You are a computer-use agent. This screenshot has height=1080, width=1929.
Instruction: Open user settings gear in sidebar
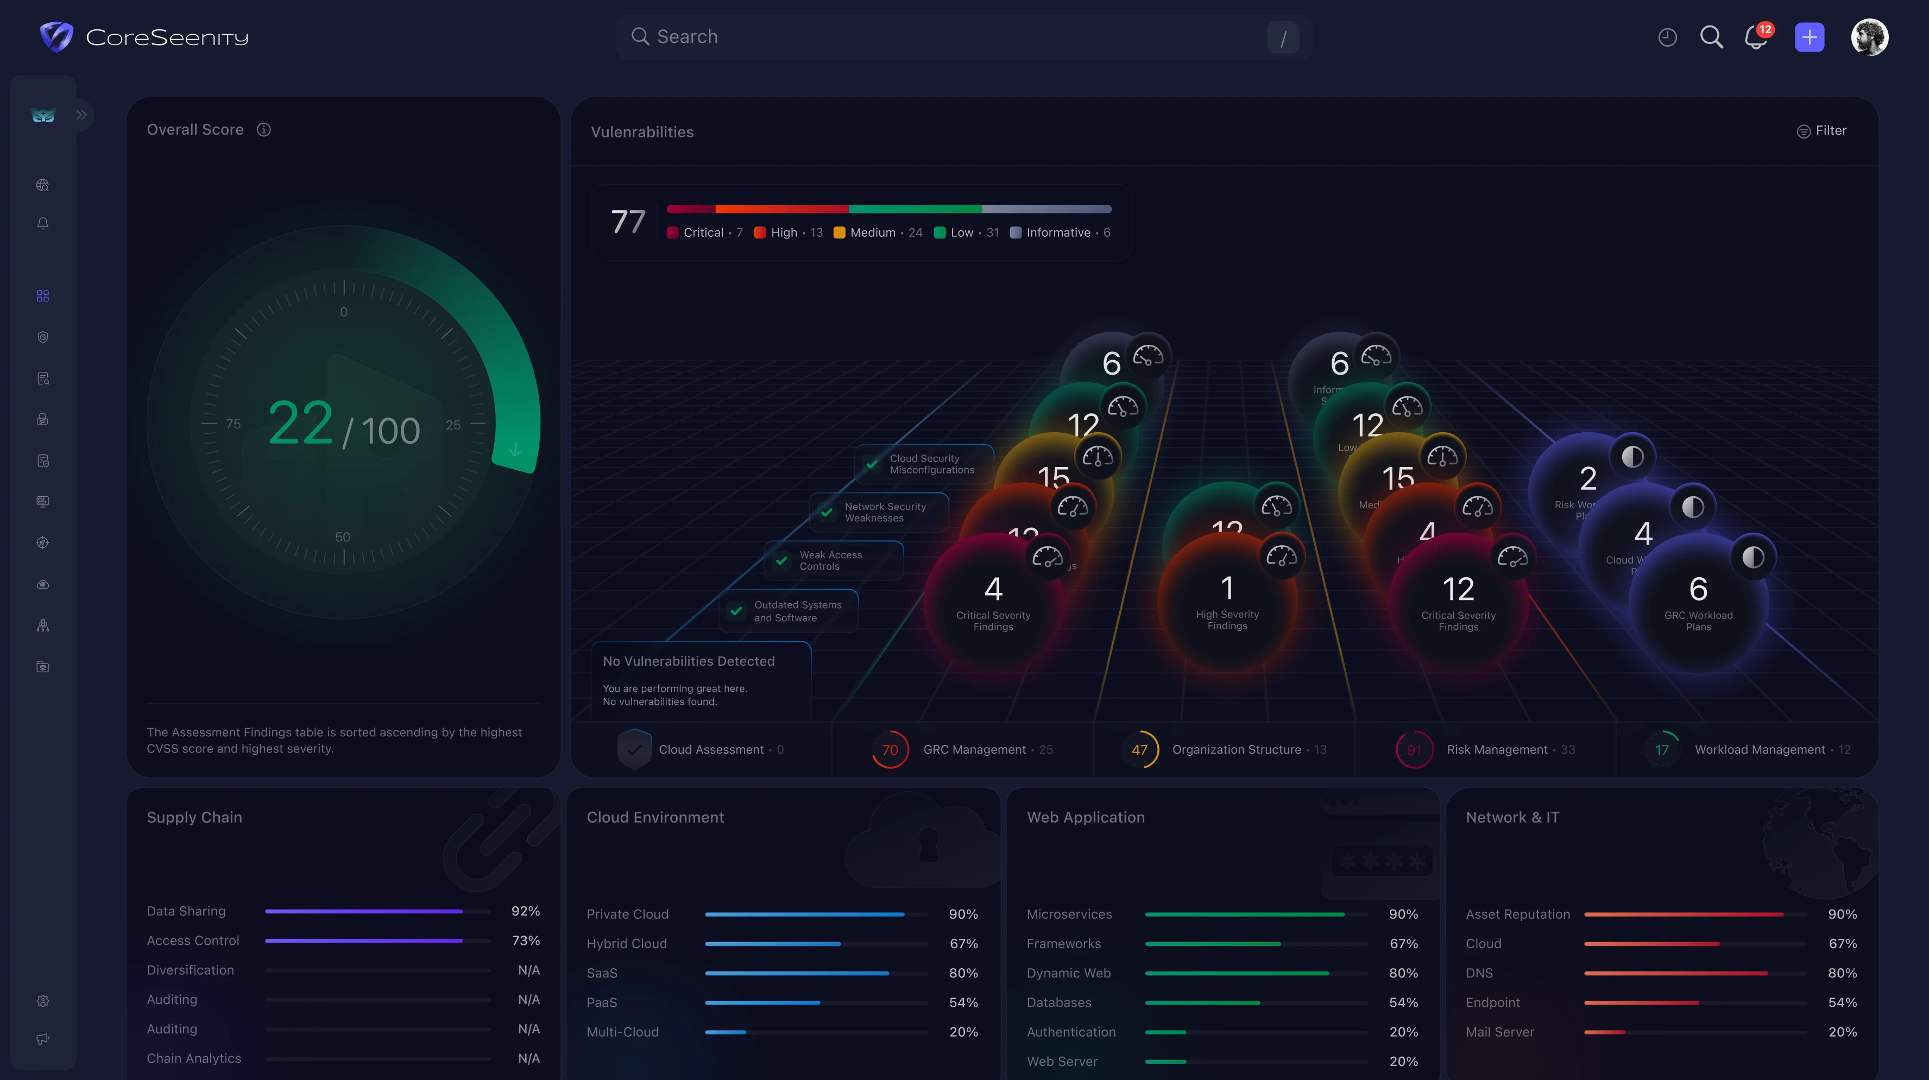pos(43,1001)
